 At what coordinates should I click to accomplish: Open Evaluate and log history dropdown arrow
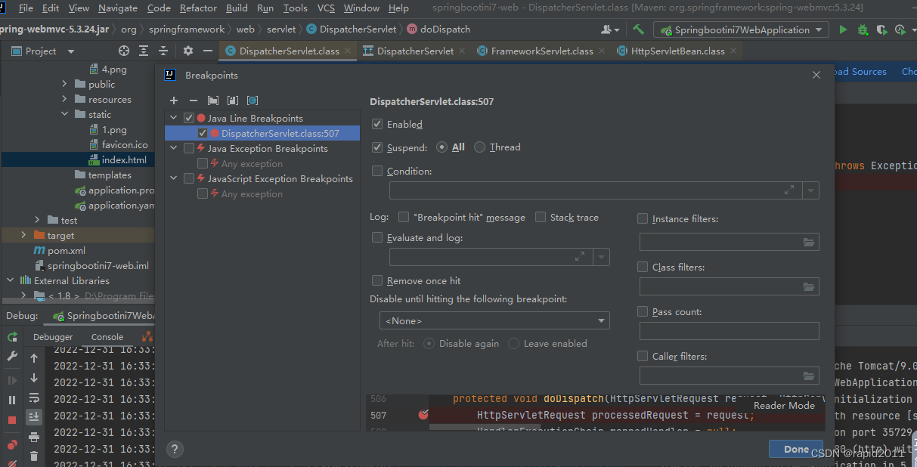pyautogui.click(x=601, y=257)
